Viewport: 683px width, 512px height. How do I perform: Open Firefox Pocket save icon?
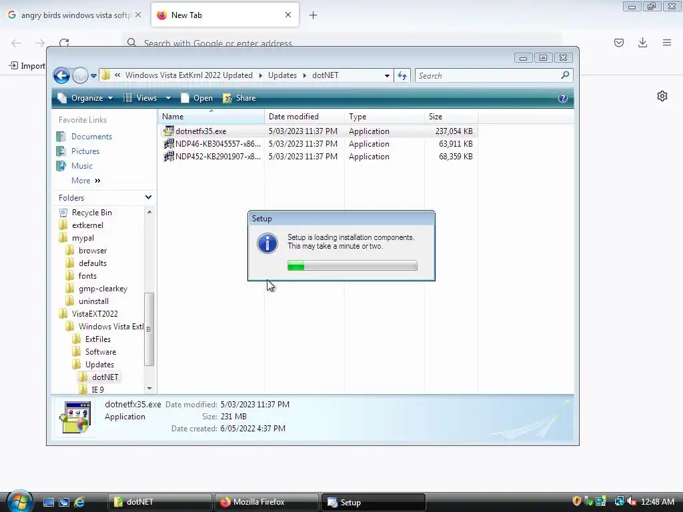coord(619,43)
